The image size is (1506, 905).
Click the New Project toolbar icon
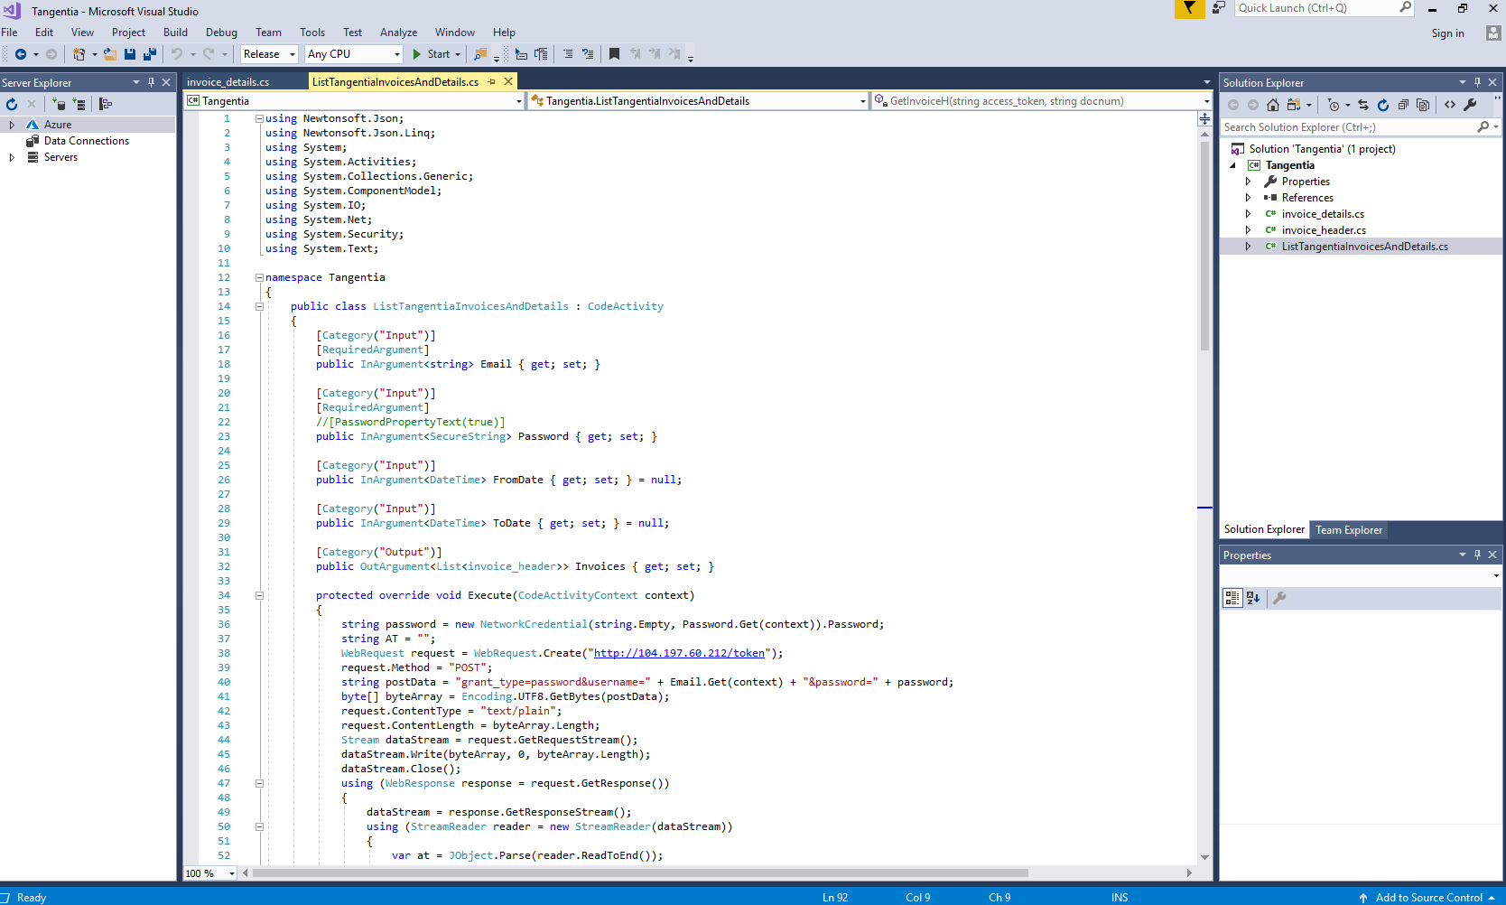[x=79, y=54]
